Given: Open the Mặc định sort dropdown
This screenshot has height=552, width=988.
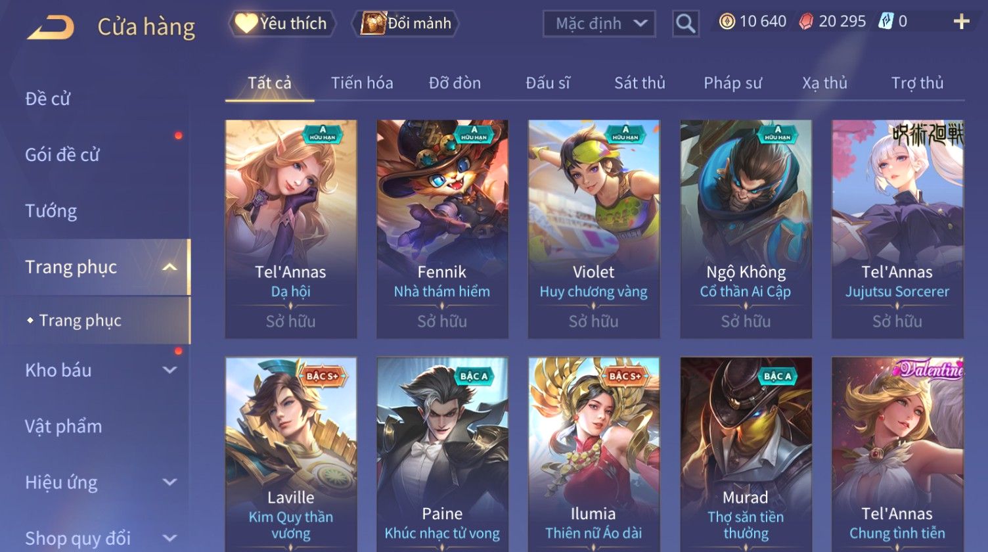Looking at the screenshot, I should pos(599,24).
